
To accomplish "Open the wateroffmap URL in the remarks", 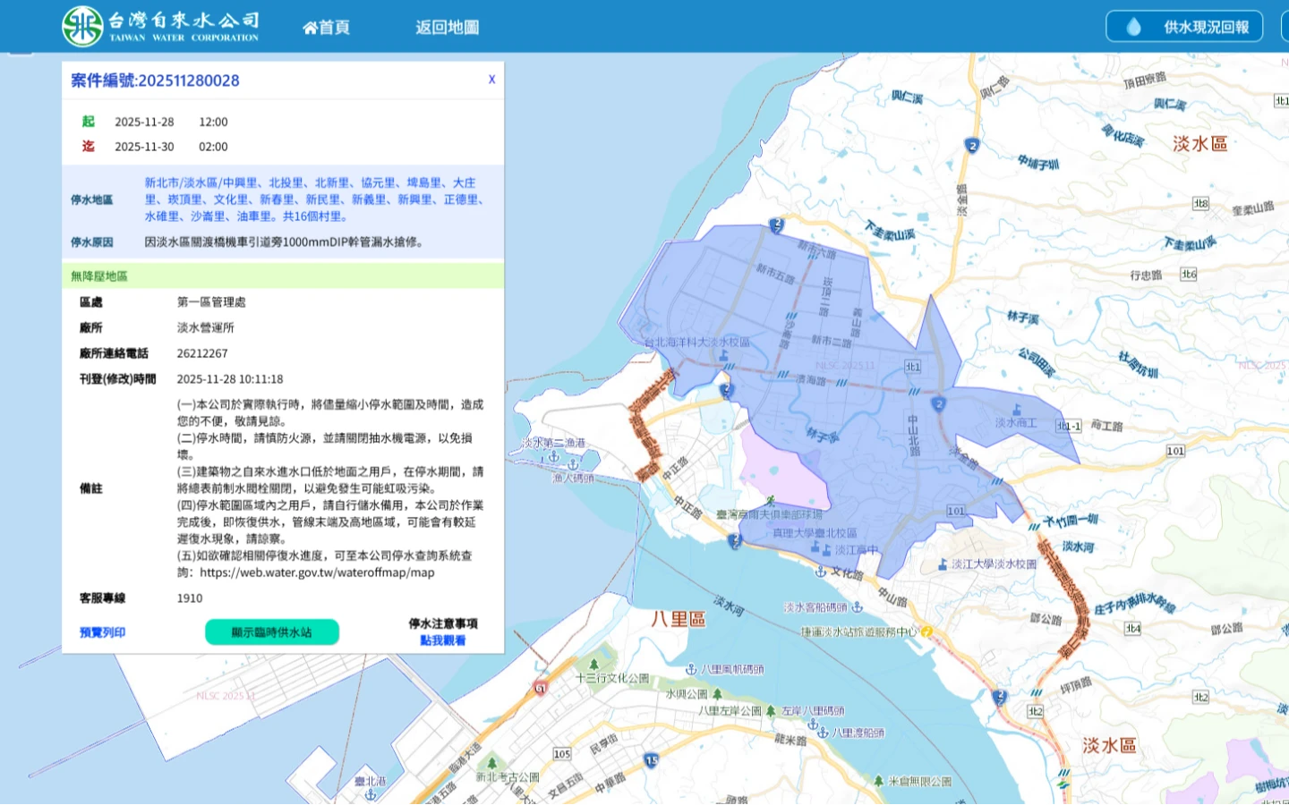I will pyautogui.click(x=317, y=572).
